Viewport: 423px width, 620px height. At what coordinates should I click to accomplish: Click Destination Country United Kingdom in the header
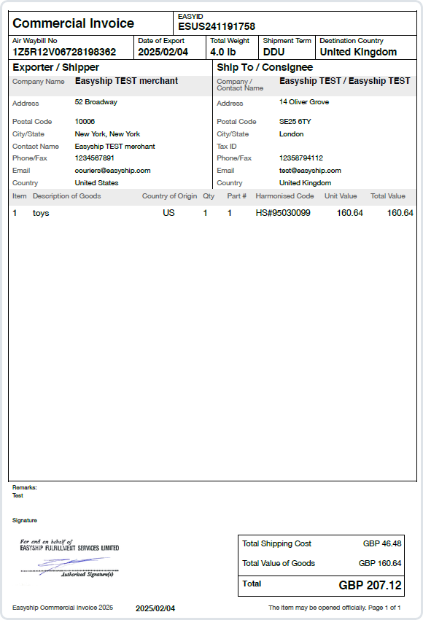[358, 53]
